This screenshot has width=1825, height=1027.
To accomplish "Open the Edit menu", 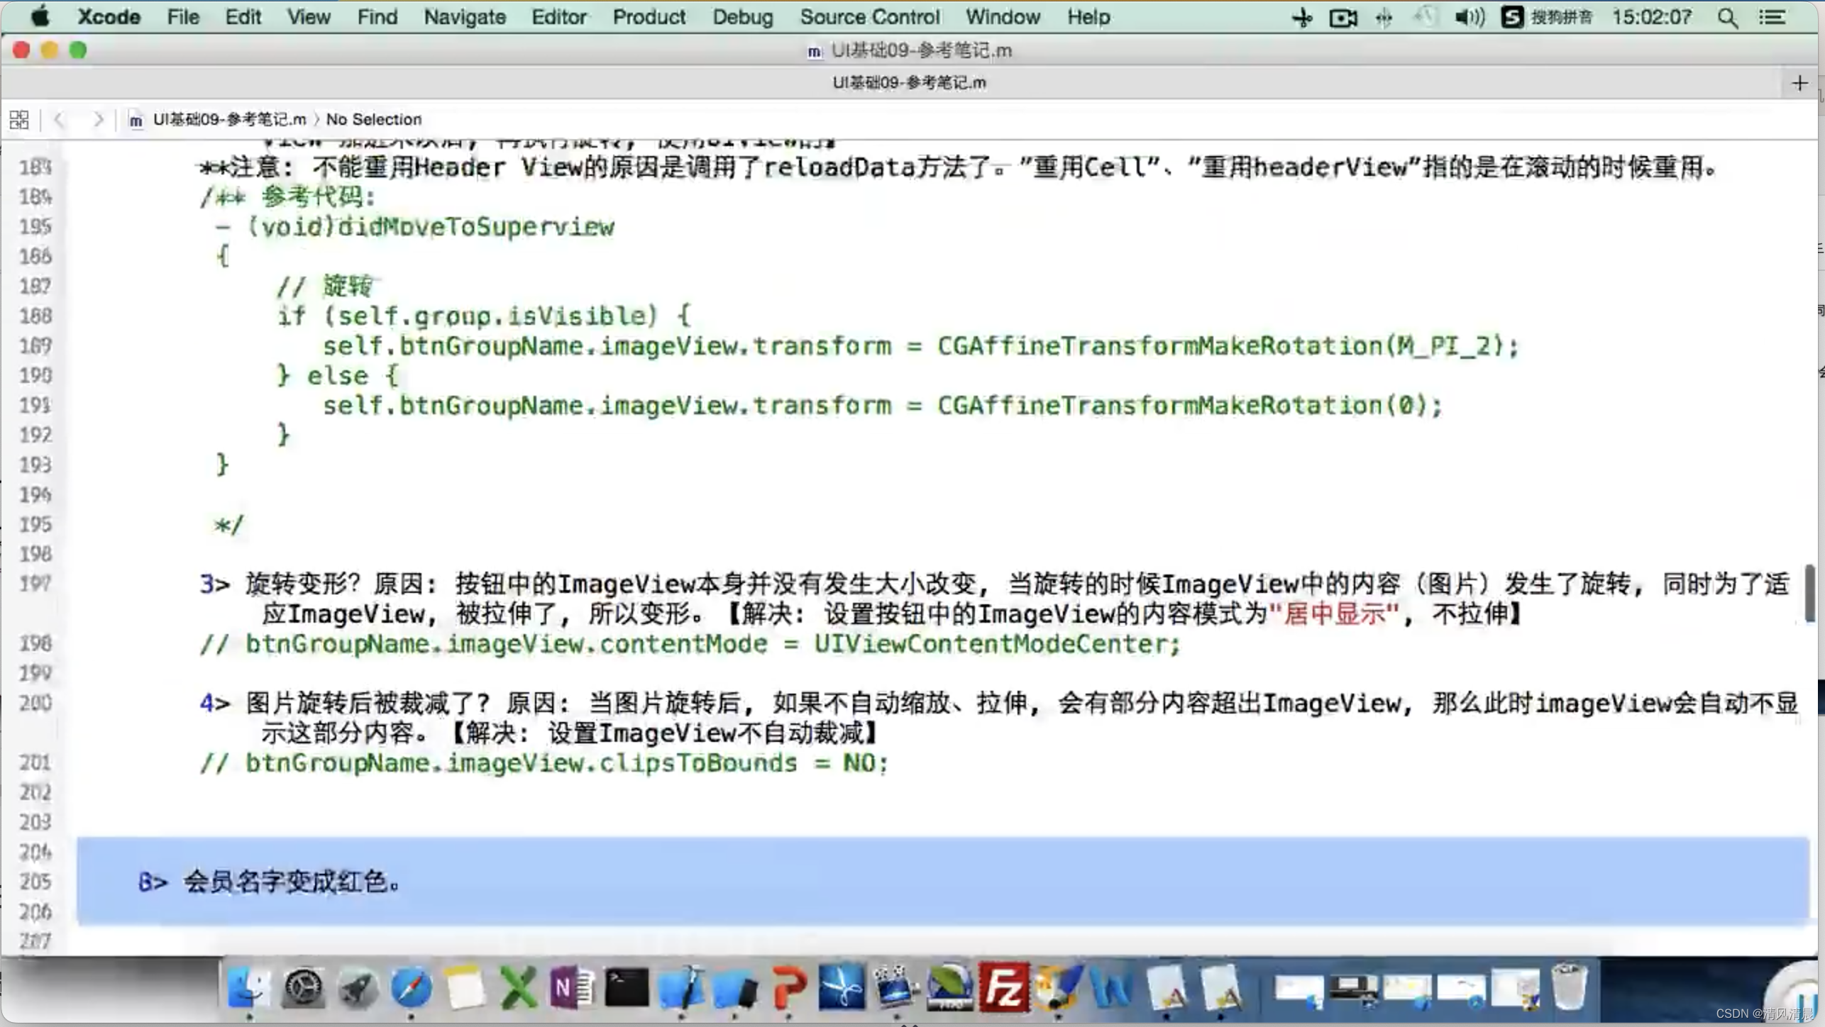I will pos(243,17).
